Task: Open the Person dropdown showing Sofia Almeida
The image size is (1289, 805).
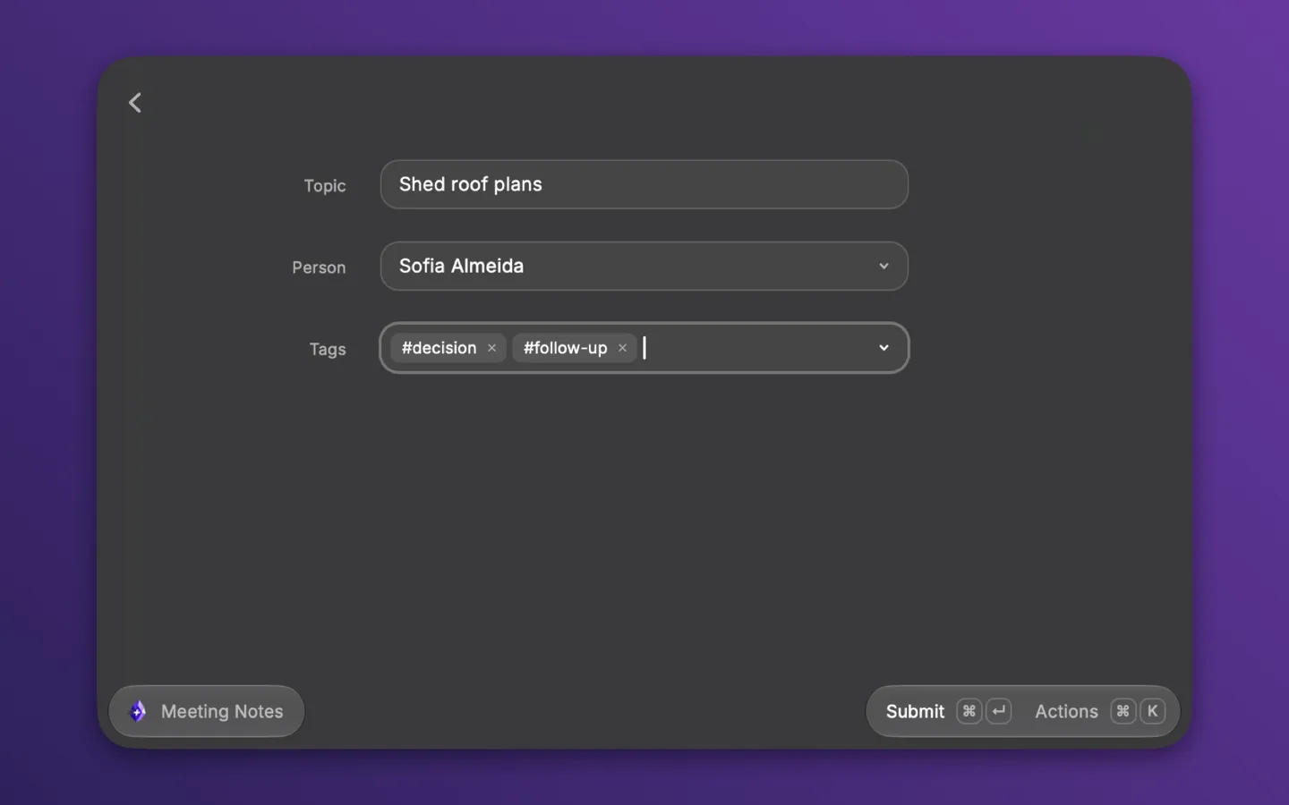Action: click(x=644, y=266)
